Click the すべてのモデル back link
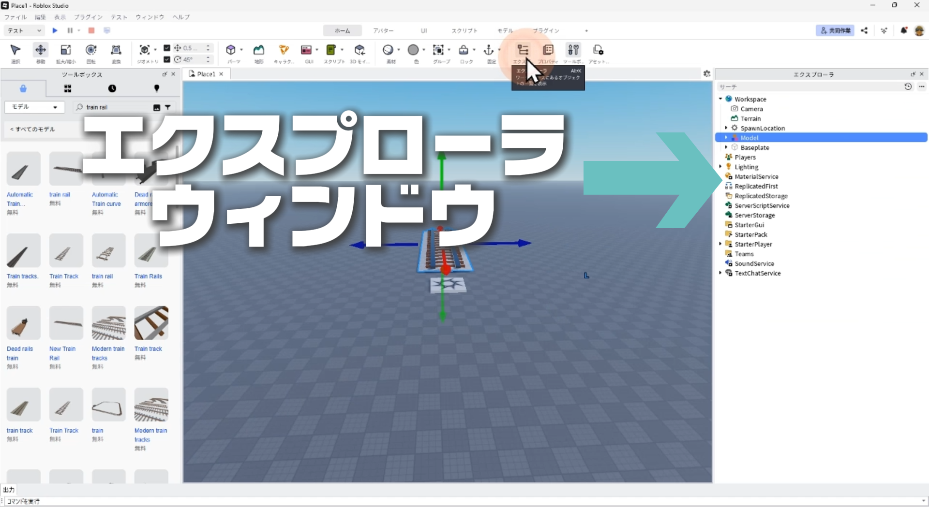 [x=33, y=129]
